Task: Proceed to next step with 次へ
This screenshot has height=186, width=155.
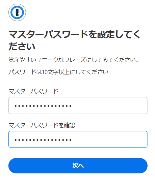Action: (78, 165)
